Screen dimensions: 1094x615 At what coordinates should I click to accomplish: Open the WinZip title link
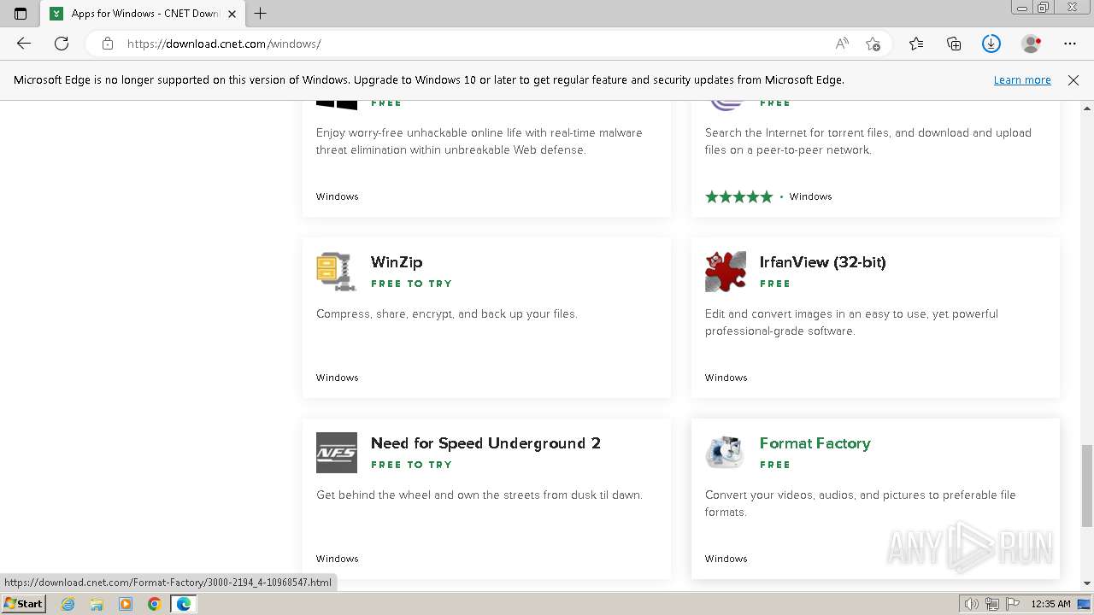tap(397, 262)
